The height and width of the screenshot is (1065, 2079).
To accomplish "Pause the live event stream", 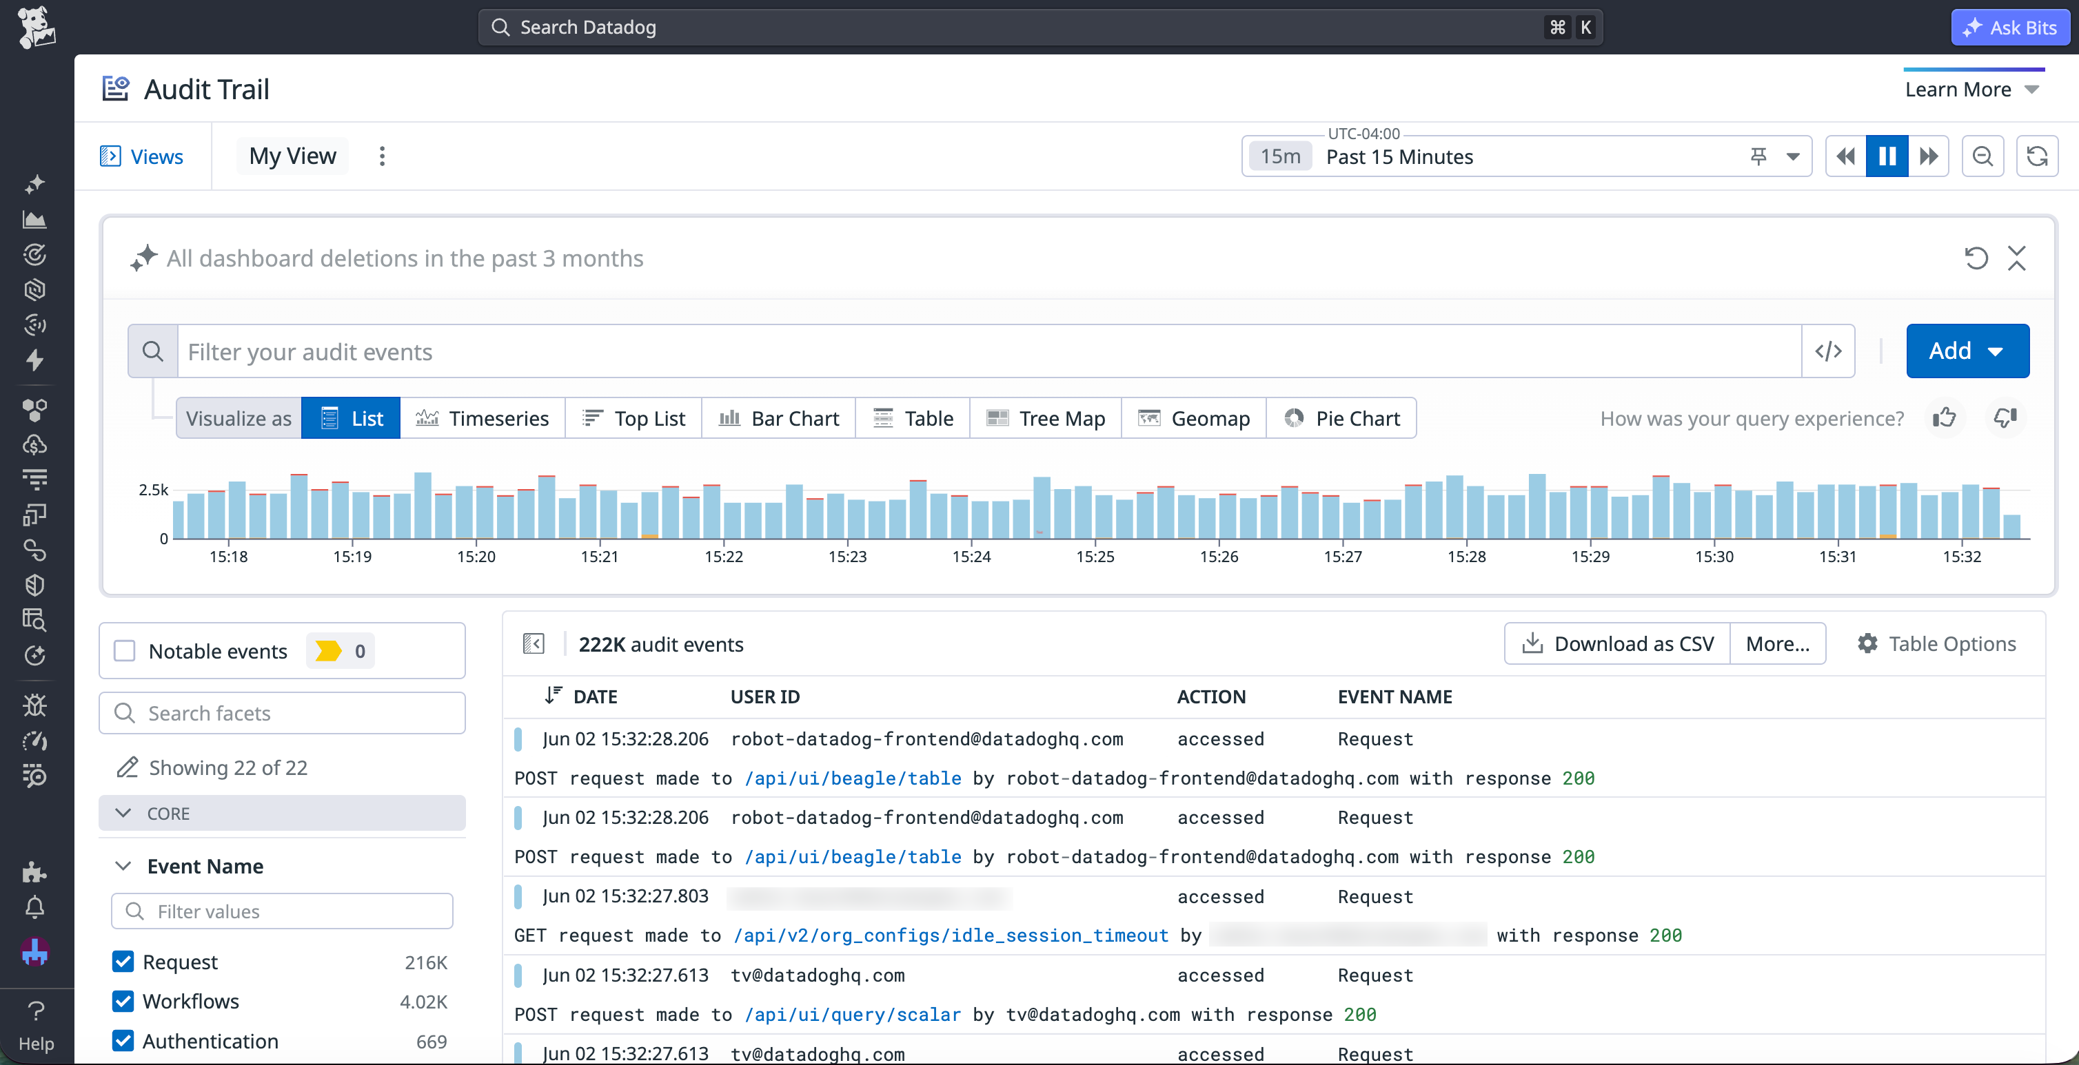I will tap(1887, 156).
